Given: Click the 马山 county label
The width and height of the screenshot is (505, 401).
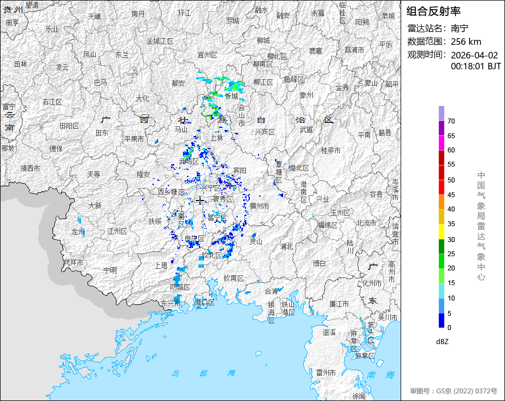Looking at the screenshot, I should pos(181,129).
